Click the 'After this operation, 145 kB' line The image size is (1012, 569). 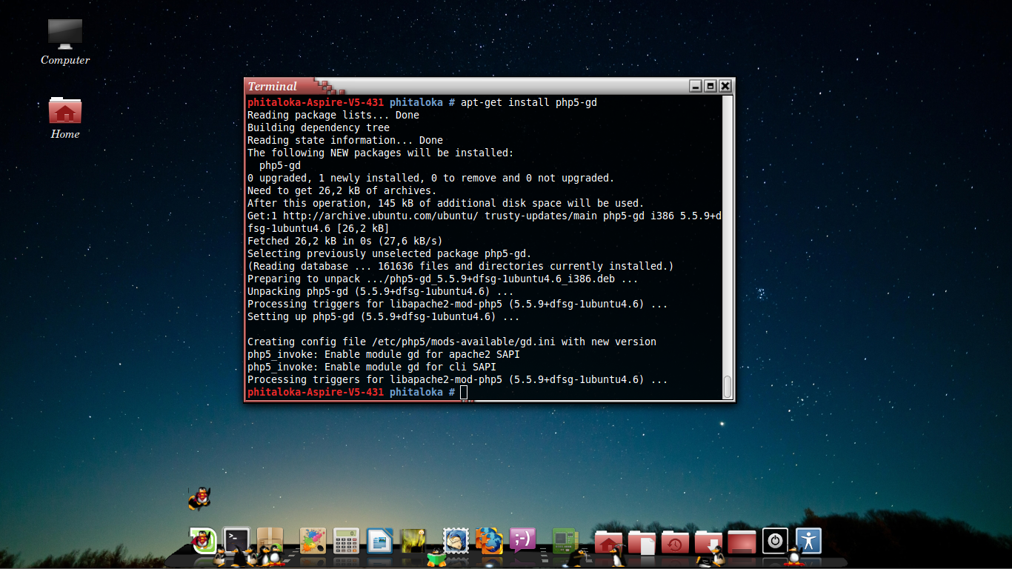point(446,203)
